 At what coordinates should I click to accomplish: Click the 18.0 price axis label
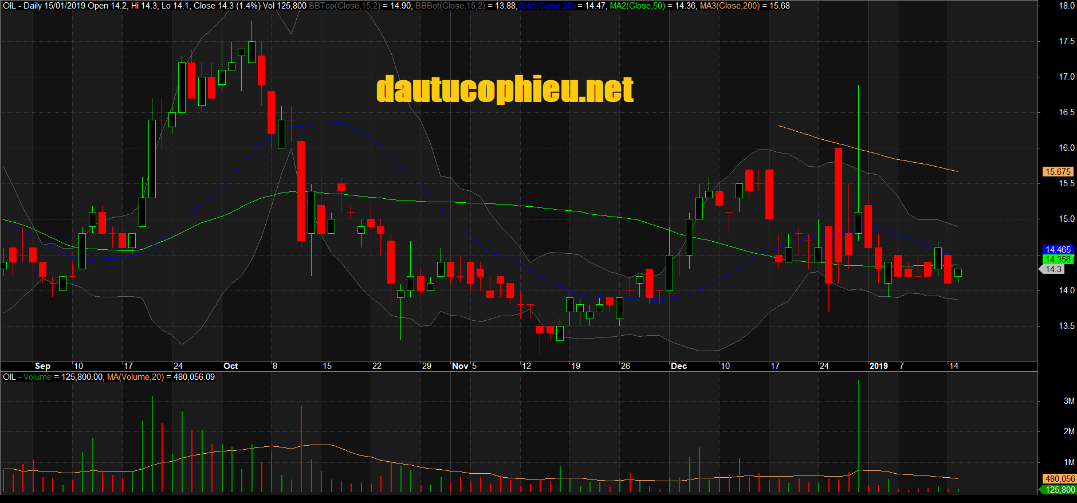[x=1067, y=6]
